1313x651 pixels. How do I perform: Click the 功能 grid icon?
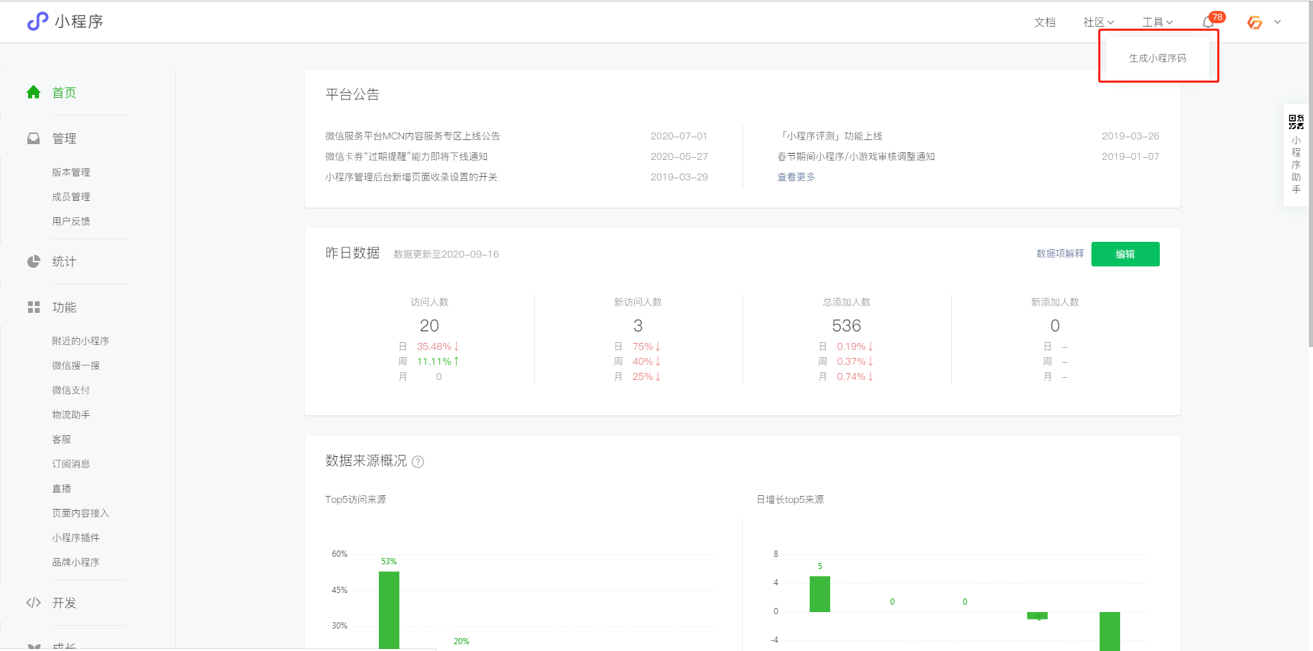point(34,307)
